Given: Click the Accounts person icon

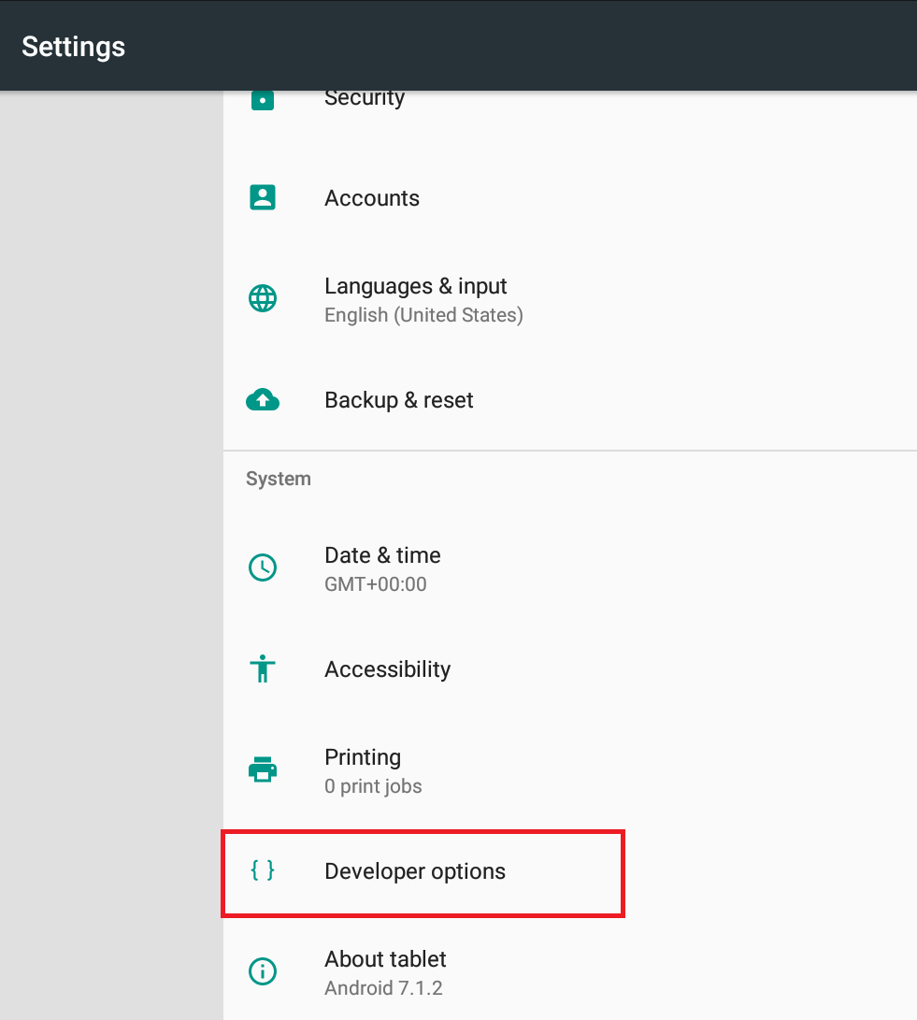Looking at the screenshot, I should [263, 197].
